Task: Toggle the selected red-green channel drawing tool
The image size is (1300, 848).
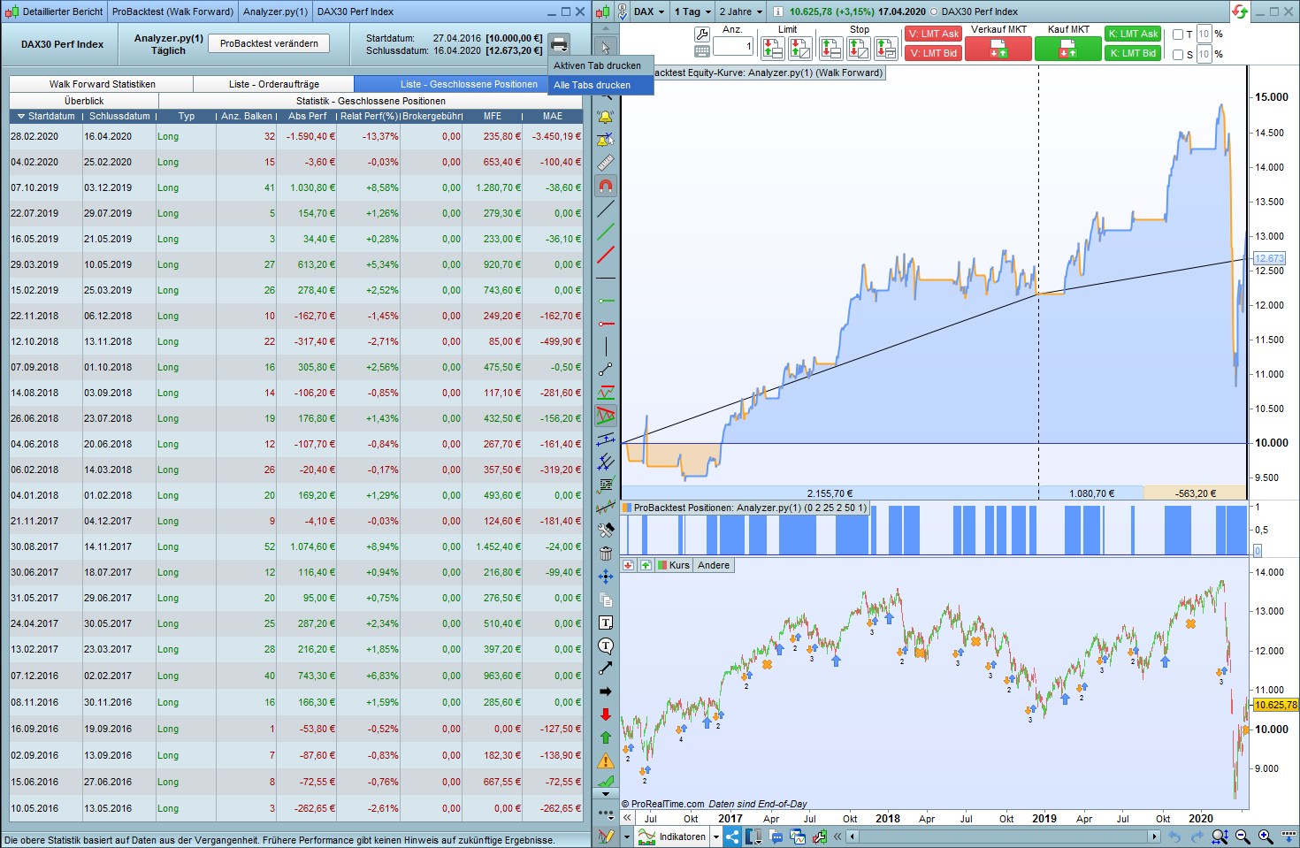Action: tap(606, 416)
